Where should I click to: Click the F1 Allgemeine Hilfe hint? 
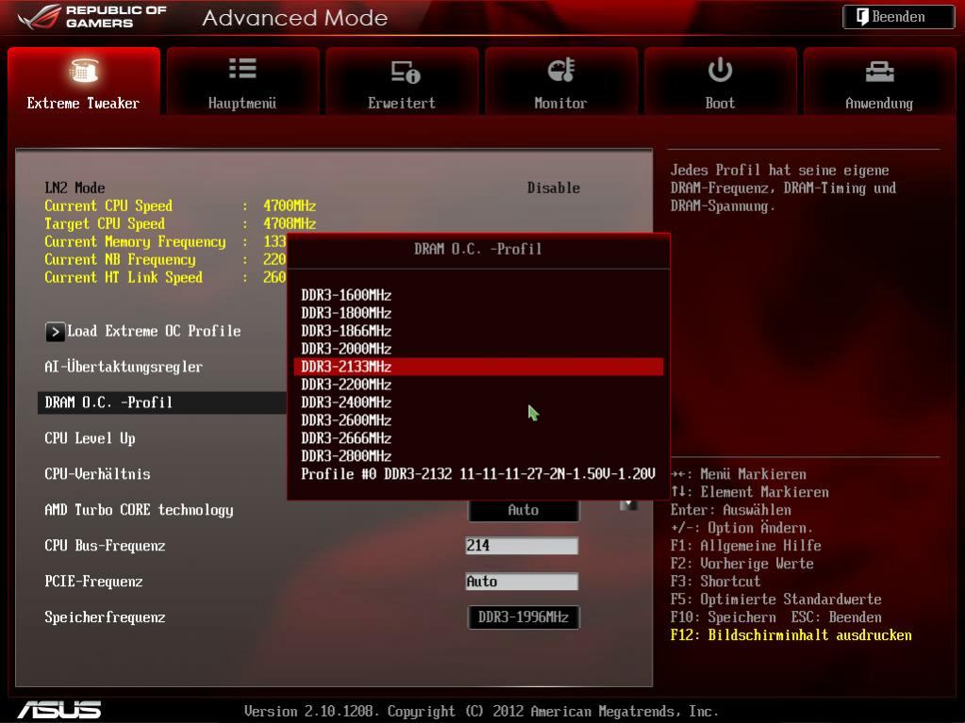point(745,546)
